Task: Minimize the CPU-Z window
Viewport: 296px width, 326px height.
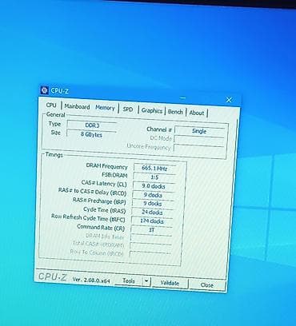Action: tap(183, 97)
